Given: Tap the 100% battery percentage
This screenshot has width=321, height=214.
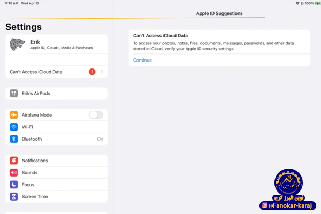Looking at the screenshot, I should (309, 3).
